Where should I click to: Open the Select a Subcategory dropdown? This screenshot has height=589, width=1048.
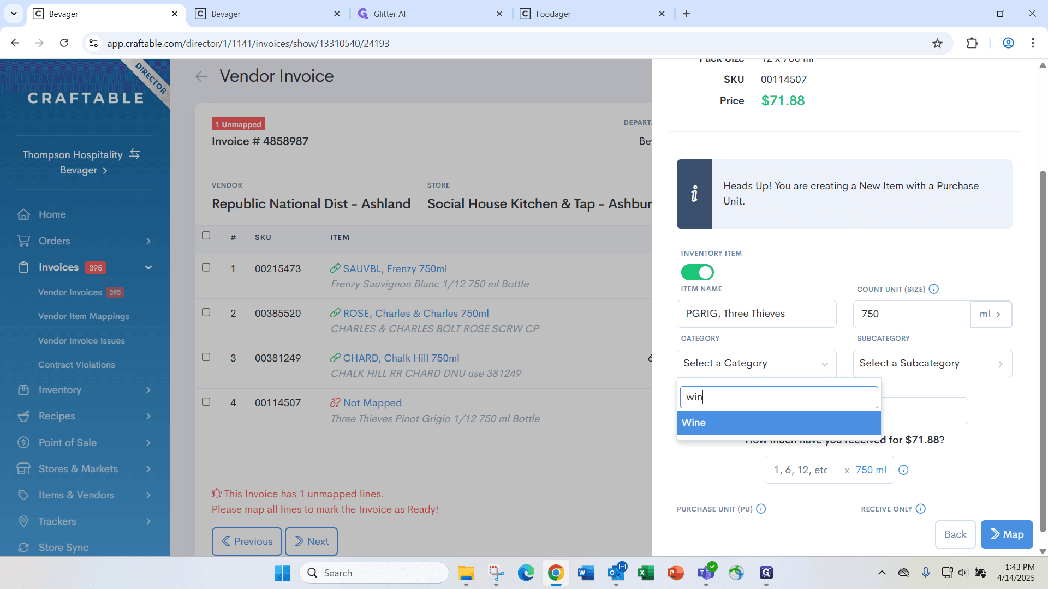click(x=932, y=363)
